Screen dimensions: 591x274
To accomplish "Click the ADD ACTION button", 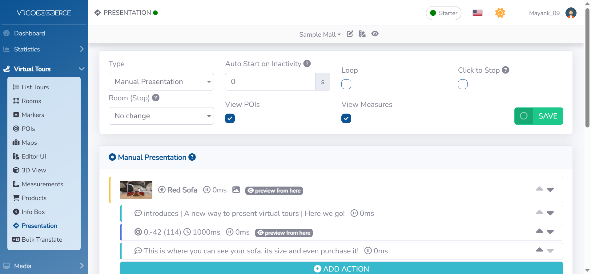I will (341, 268).
